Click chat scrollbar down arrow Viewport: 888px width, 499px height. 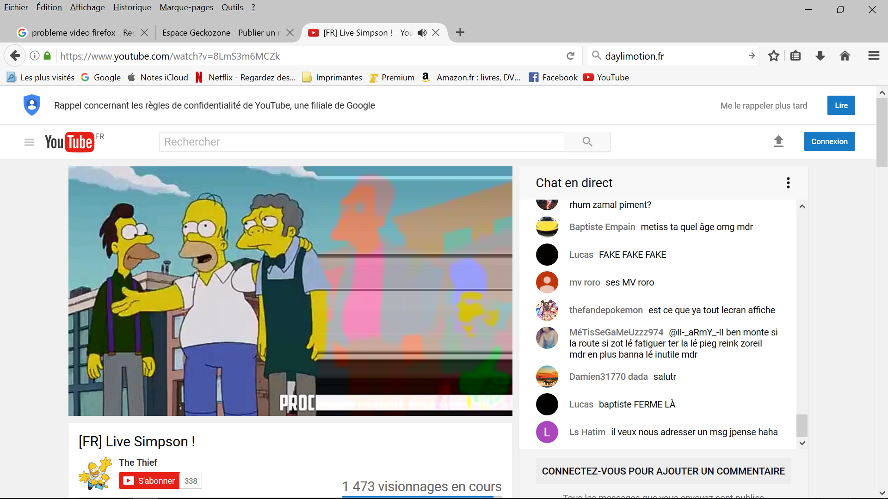pos(802,443)
